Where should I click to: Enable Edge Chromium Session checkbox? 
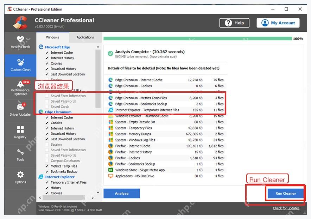[47, 145]
